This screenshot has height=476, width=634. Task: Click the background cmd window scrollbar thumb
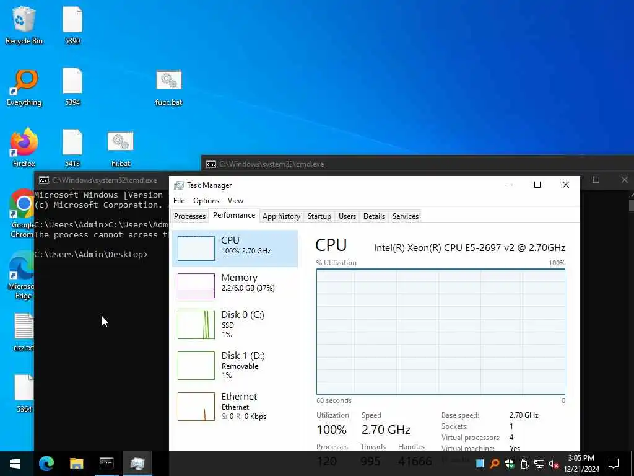(x=631, y=205)
